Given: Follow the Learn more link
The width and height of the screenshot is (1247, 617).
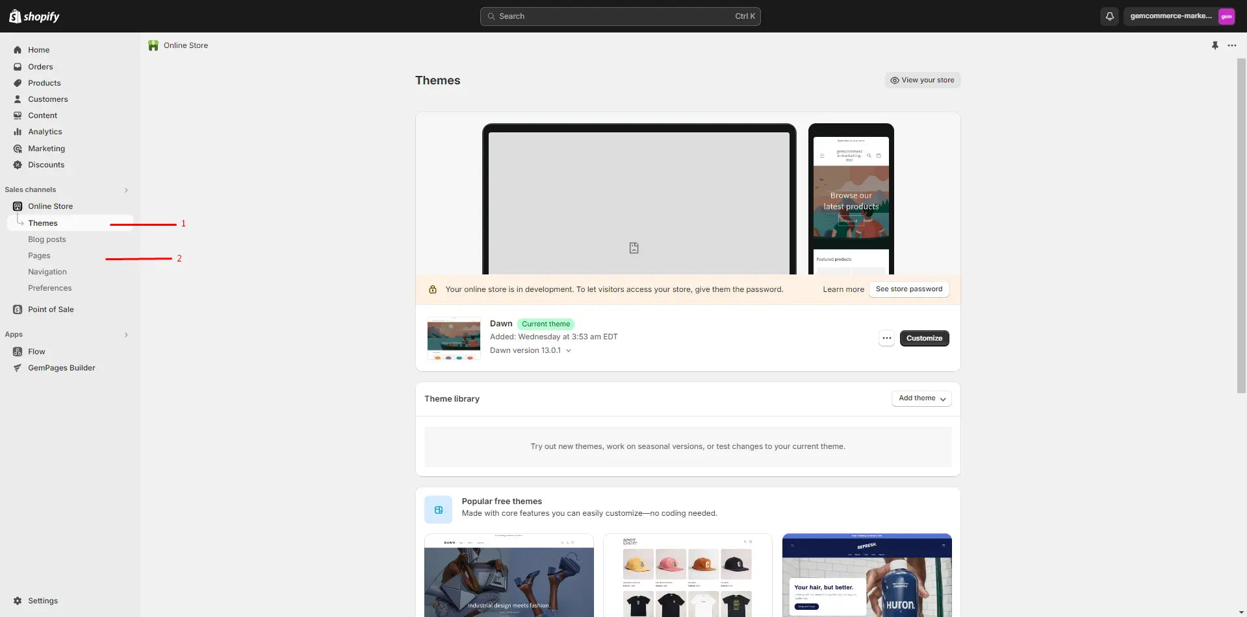Looking at the screenshot, I should point(843,289).
